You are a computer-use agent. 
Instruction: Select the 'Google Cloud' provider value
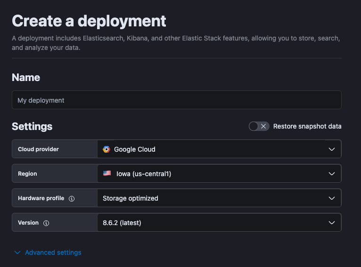[134, 149]
